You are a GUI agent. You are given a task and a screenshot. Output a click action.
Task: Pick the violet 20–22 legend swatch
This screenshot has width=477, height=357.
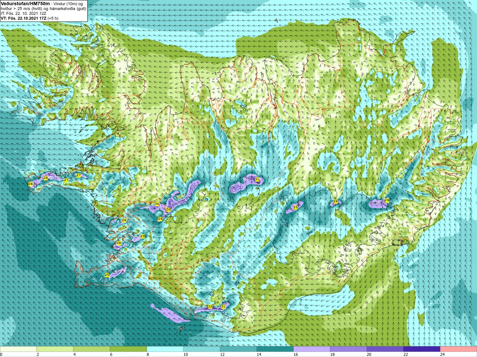385,349
